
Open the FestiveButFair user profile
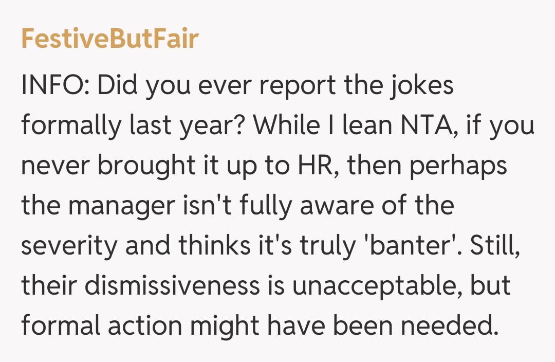tap(109, 39)
